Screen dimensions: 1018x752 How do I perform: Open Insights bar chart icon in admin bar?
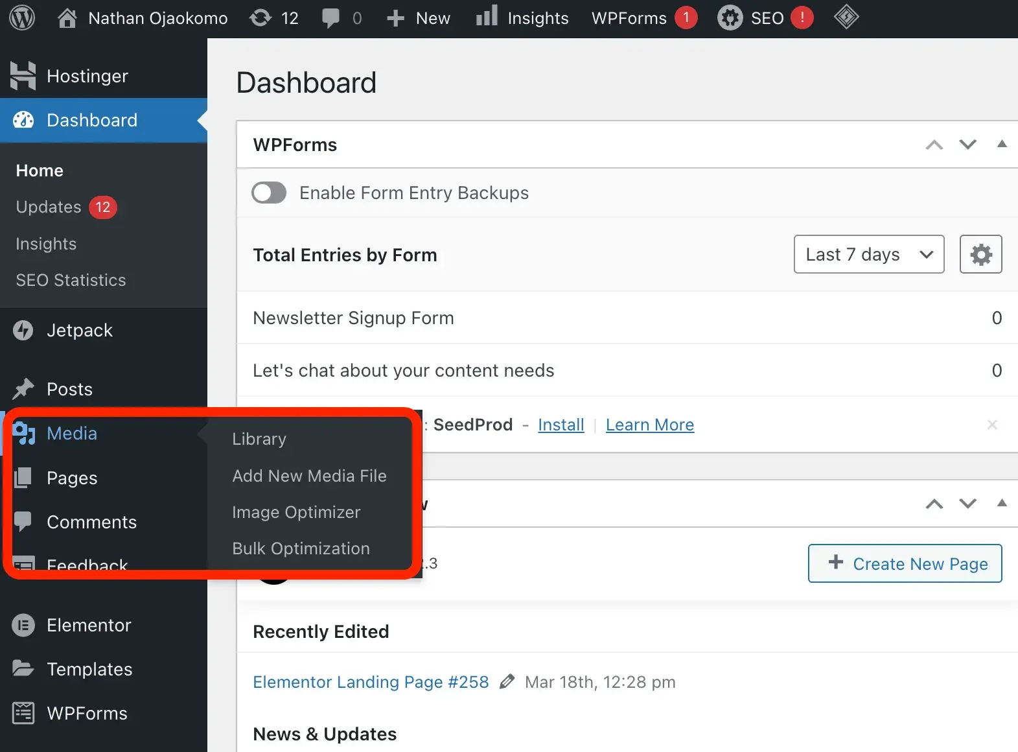487,17
